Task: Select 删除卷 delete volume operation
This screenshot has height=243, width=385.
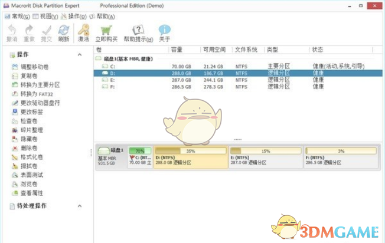Action: 29,148
